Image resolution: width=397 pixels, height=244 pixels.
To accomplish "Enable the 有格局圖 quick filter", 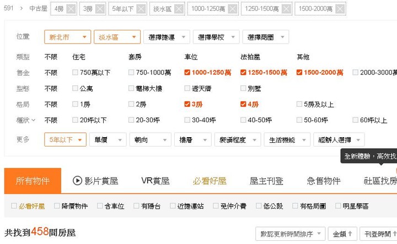I will [295, 206].
